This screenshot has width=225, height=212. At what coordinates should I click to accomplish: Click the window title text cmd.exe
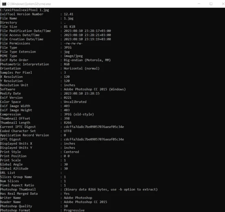pyautogui.click(x=29, y=4)
